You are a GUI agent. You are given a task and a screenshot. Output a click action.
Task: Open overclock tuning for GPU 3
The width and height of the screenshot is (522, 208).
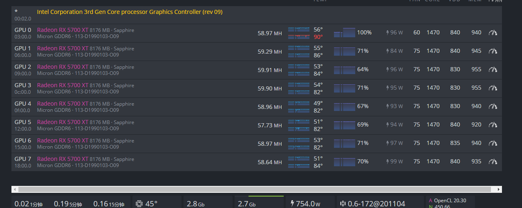click(x=493, y=88)
